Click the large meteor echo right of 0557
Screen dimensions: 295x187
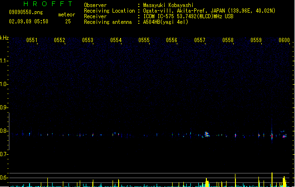pos(207,134)
